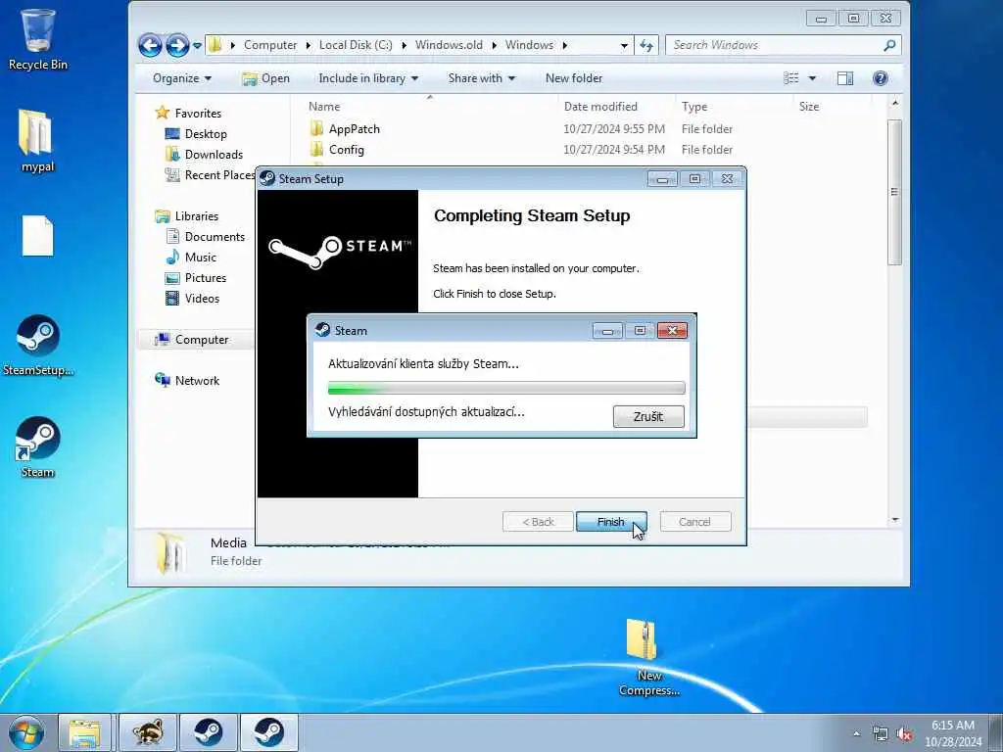The height and width of the screenshot is (752, 1003).
Task: Select Network in navigation pane
Action: (x=187, y=381)
